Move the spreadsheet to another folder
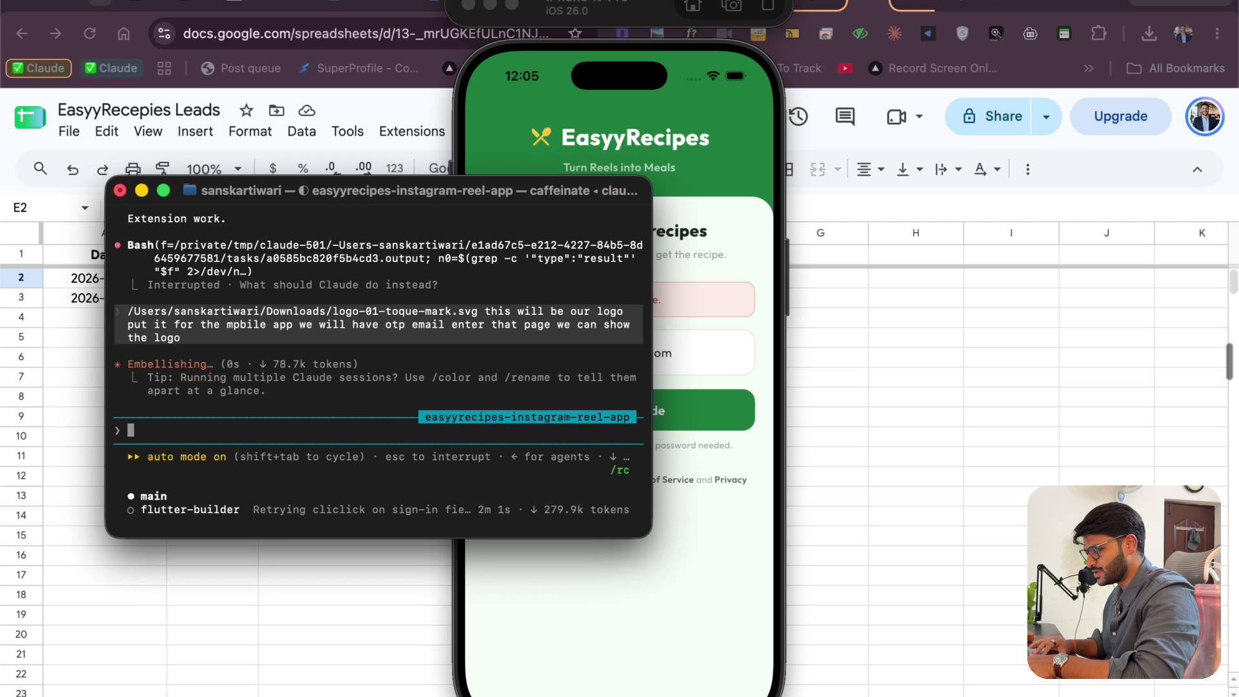 tap(276, 110)
